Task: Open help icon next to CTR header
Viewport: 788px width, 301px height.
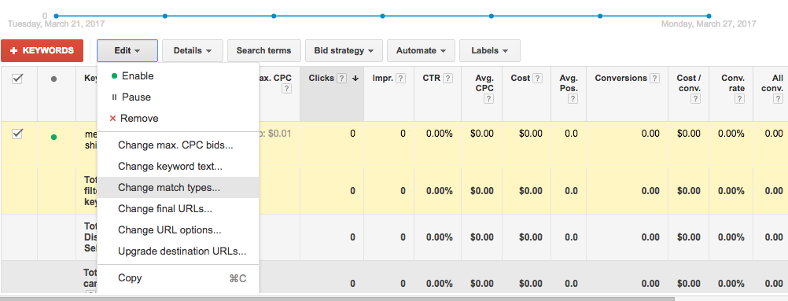Action: tap(447, 78)
